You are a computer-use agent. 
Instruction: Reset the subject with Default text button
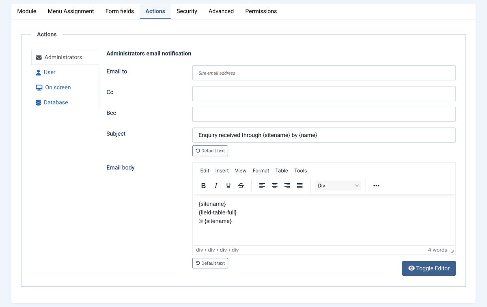210,151
